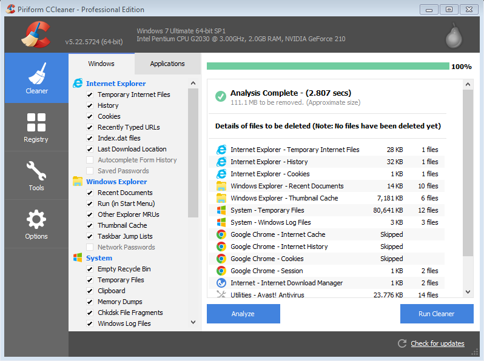Click folder icon beside Recent Documents result

point(221,186)
